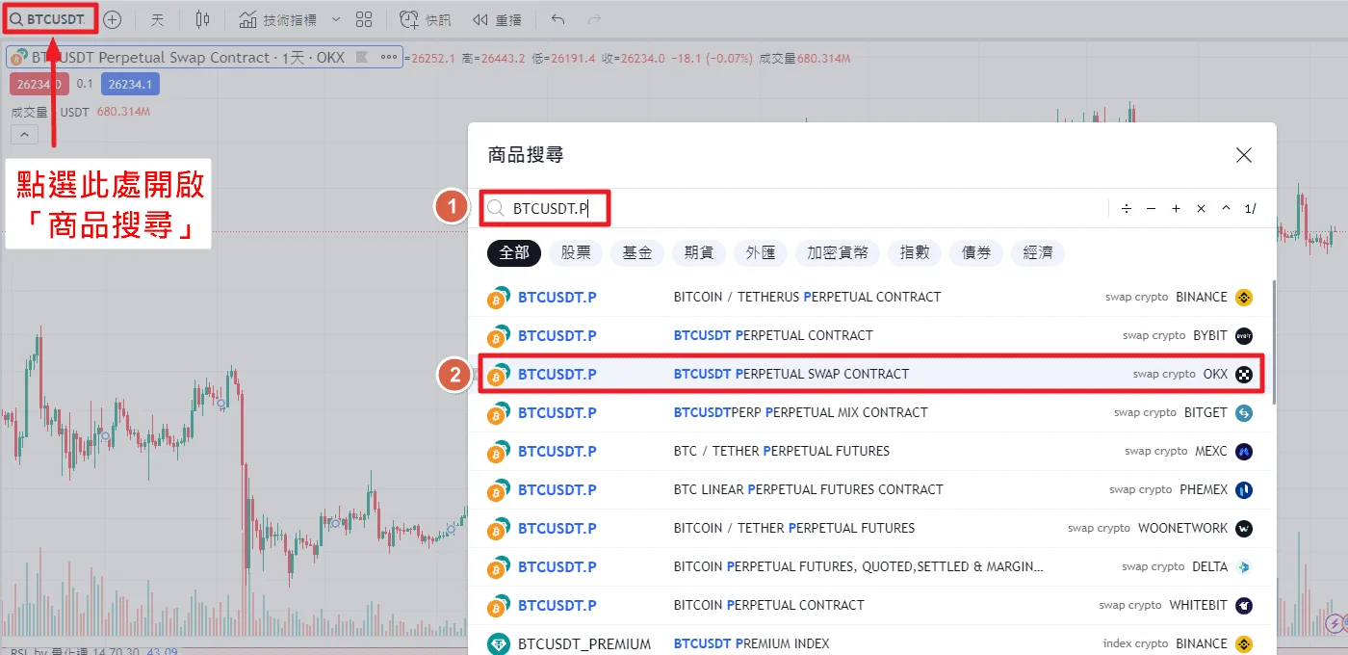The width and height of the screenshot is (1348, 655).
Task: Choose BTCUSDT.P on BINANCE result
Action: tap(869, 297)
